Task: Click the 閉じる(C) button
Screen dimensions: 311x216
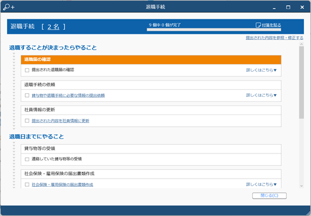Action: point(269,196)
